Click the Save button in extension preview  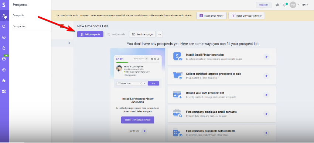(153, 83)
